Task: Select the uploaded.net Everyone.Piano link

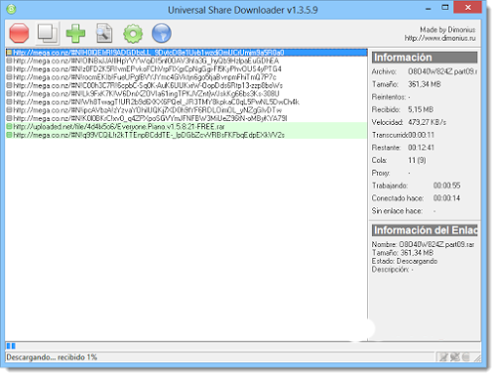Action: pos(186,127)
